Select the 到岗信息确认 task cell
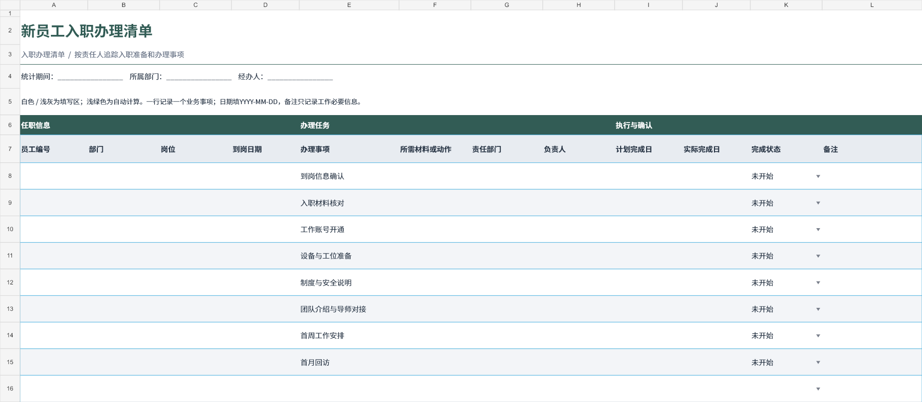Viewport: 922px width, 402px height. tap(349, 176)
